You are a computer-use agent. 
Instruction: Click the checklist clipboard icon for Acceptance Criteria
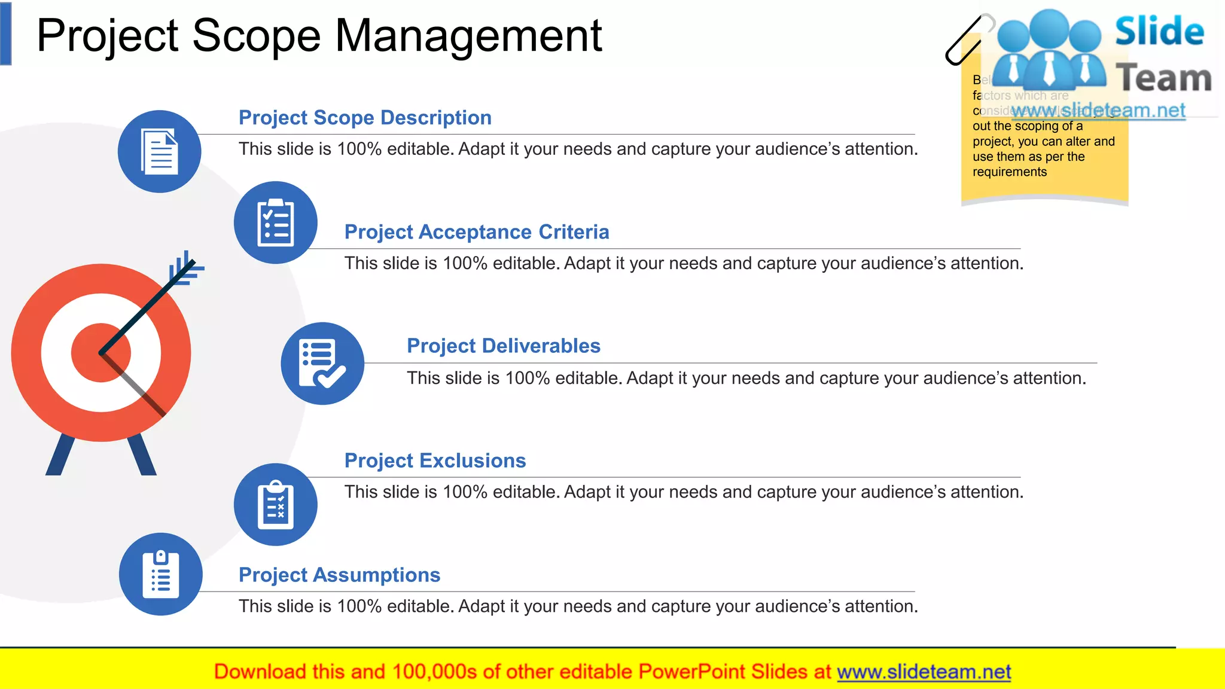[x=276, y=222]
